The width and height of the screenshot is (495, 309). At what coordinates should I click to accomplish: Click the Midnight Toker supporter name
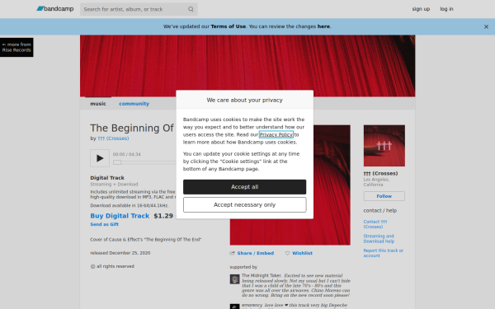(261, 275)
